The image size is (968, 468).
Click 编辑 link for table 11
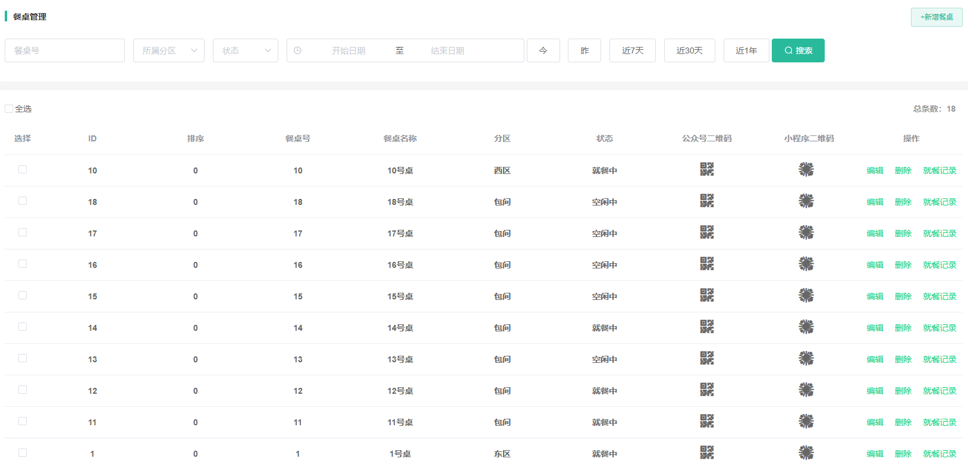point(875,422)
